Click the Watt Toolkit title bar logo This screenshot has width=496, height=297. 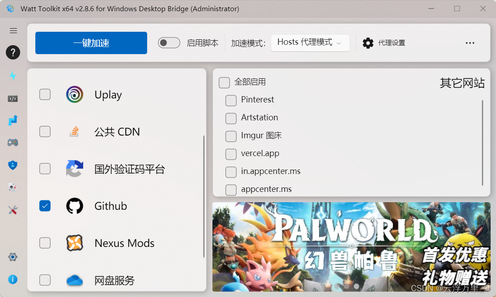coord(10,8)
